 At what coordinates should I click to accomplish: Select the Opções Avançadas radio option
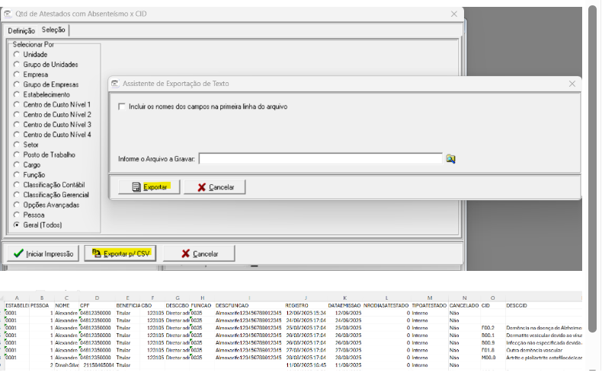pos(17,205)
